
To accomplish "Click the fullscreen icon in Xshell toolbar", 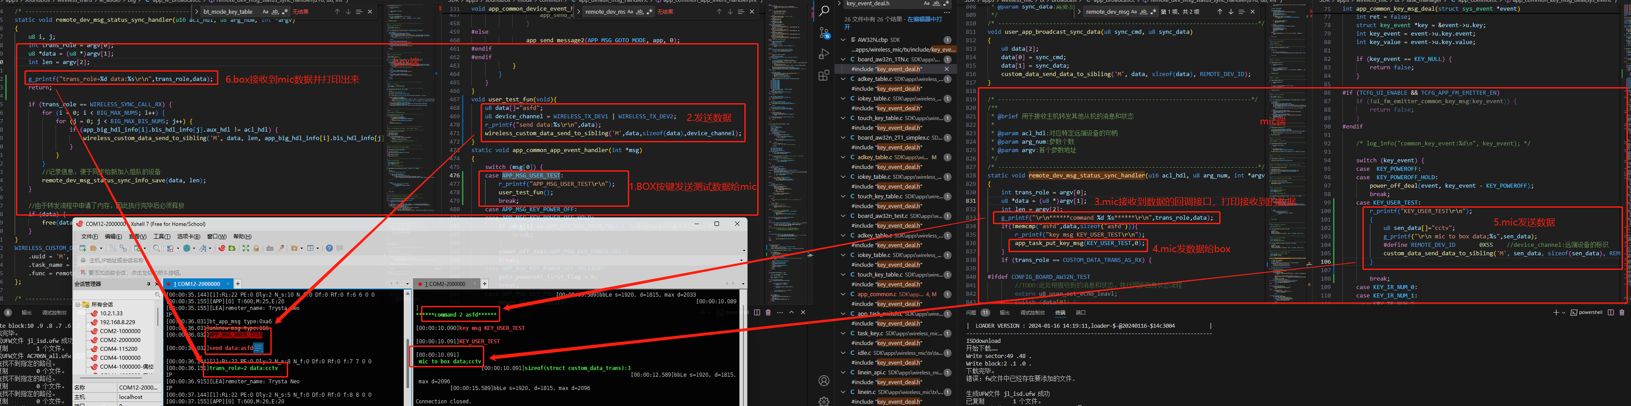I will tap(246, 248).
